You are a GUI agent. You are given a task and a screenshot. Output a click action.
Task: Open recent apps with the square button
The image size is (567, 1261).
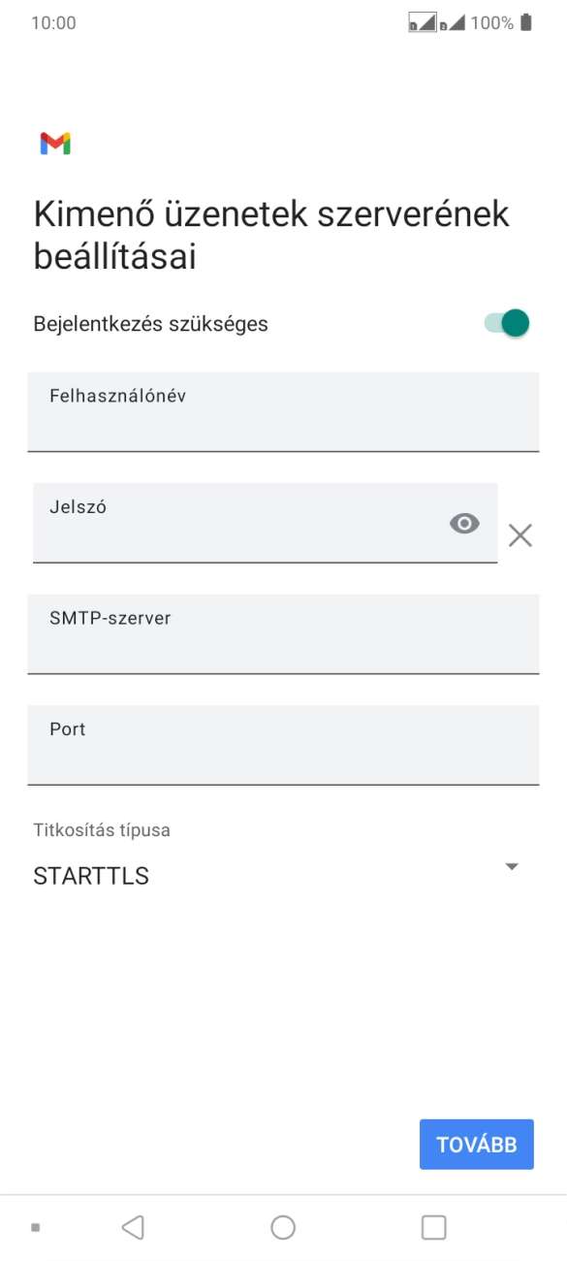[x=433, y=1226]
